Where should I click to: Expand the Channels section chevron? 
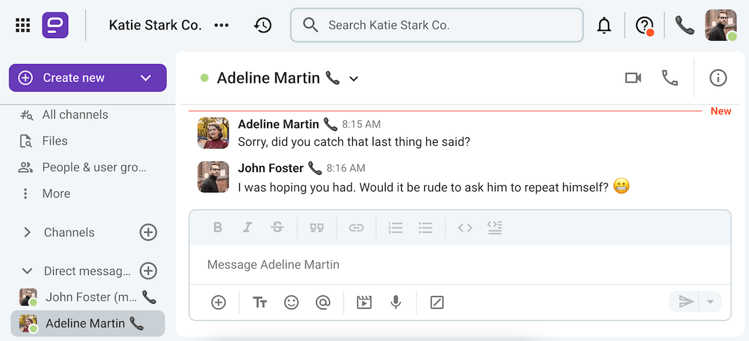click(x=27, y=233)
